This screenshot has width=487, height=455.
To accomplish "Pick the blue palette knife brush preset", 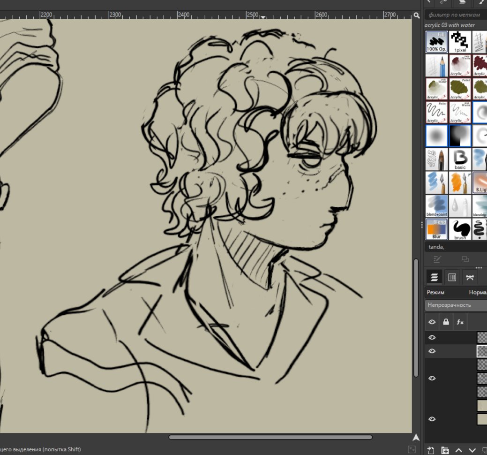I will coord(436,182).
